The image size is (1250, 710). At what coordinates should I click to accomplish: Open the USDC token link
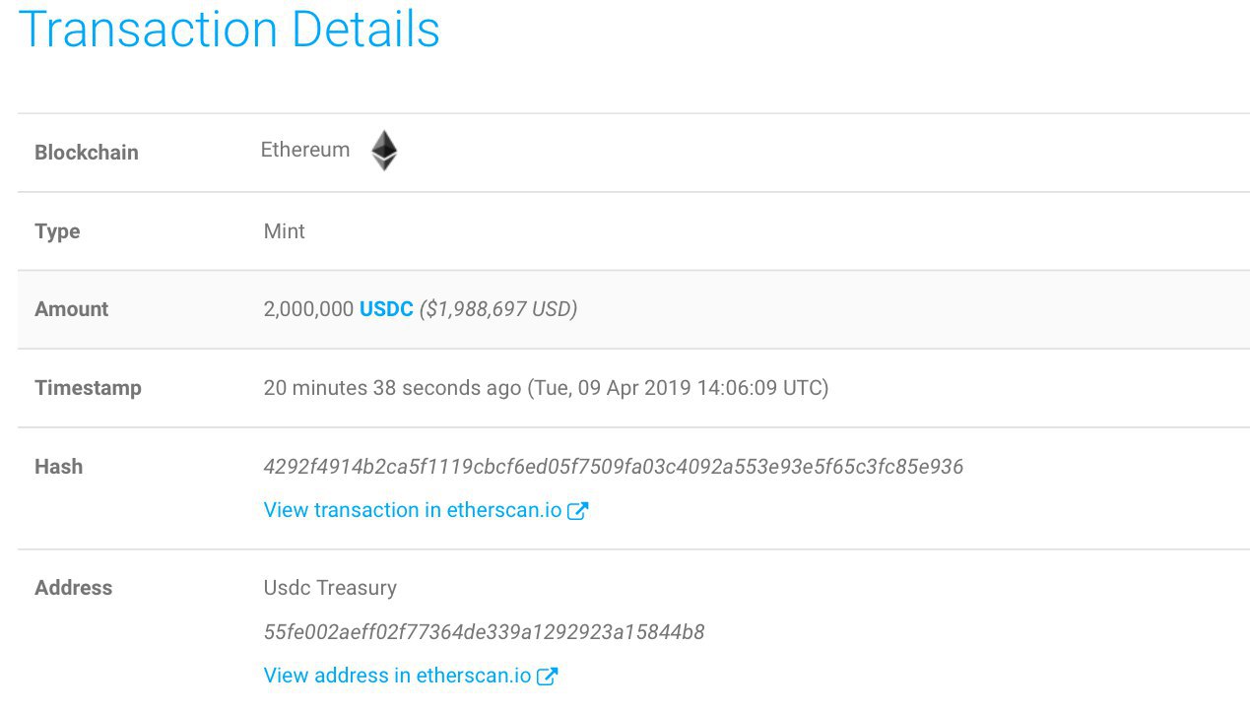tap(386, 309)
